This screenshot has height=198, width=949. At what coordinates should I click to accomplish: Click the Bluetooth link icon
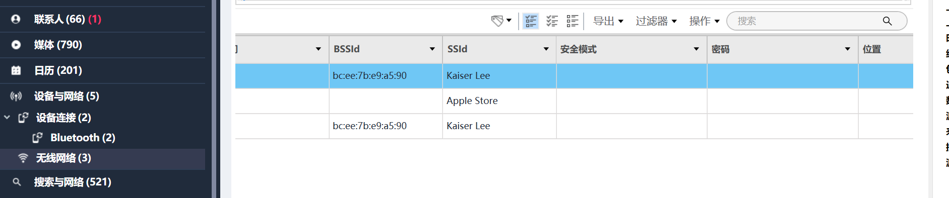click(x=37, y=138)
